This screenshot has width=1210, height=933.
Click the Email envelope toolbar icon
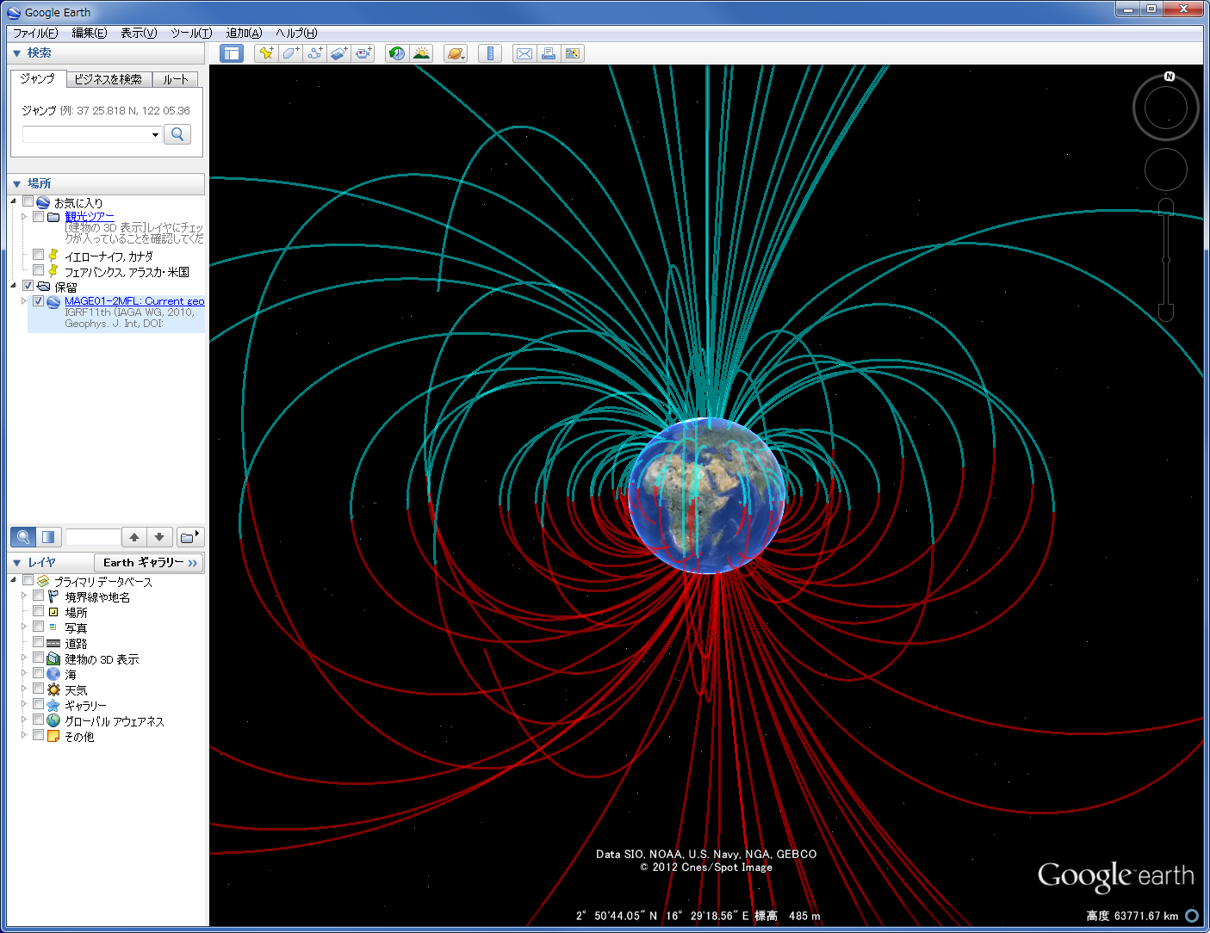click(x=524, y=53)
